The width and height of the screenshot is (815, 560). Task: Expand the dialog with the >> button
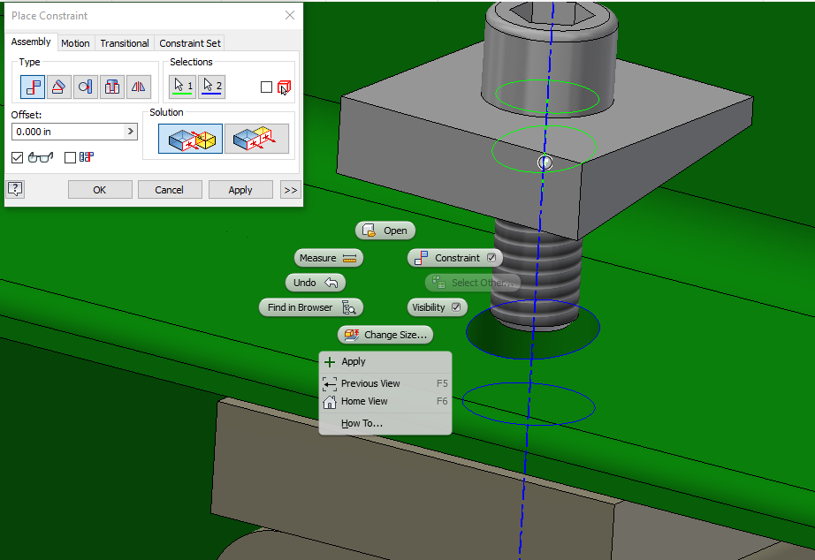coord(290,189)
